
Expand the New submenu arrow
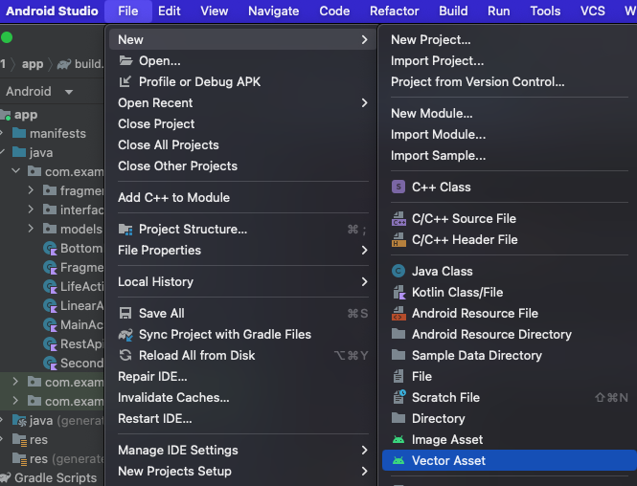point(364,40)
